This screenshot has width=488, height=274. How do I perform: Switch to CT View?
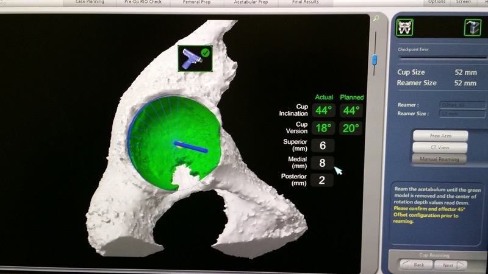point(440,147)
